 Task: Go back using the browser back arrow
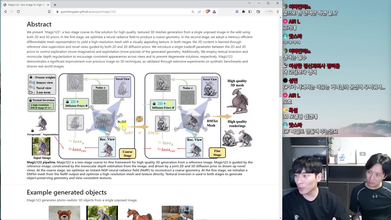[x=5, y=12]
